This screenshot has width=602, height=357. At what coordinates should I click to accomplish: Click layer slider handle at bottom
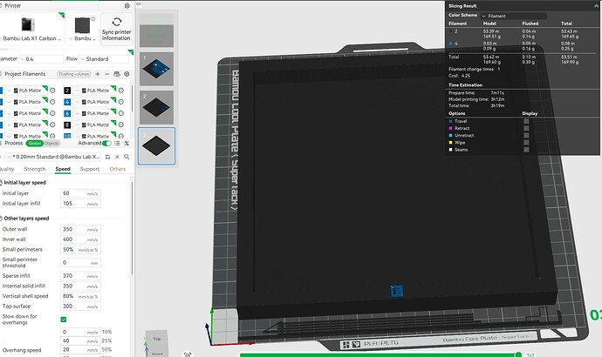coord(518,354)
